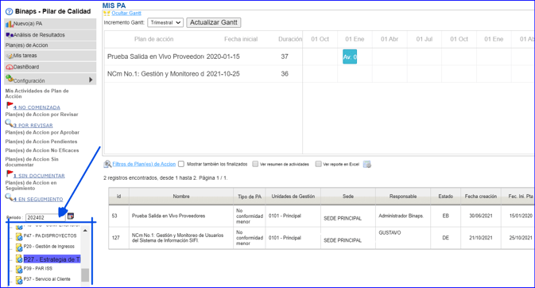Viewport: 535px width, 288px height.
Task: Click the Análisis de Resultados icon
Action: (x=10, y=35)
